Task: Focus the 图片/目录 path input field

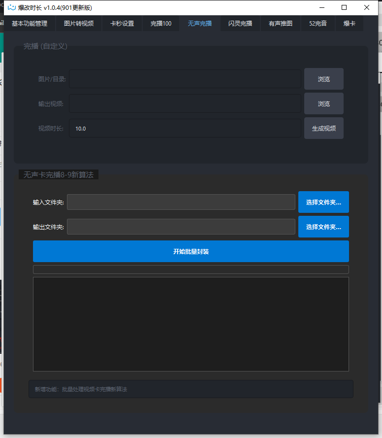Action: coord(185,79)
